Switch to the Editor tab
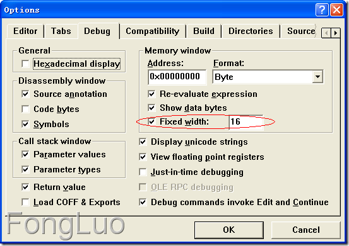 (25, 31)
